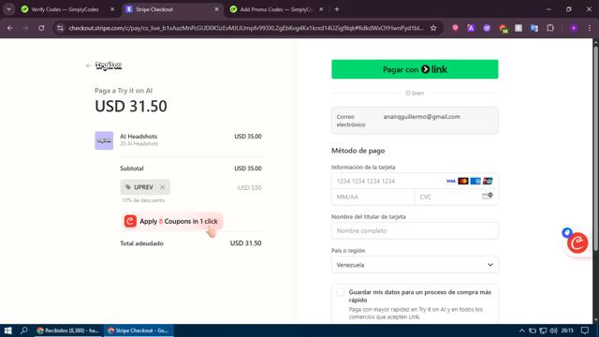The image size is (599, 337).
Task: Click the Nombre completo field
Action: pos(415,231)
